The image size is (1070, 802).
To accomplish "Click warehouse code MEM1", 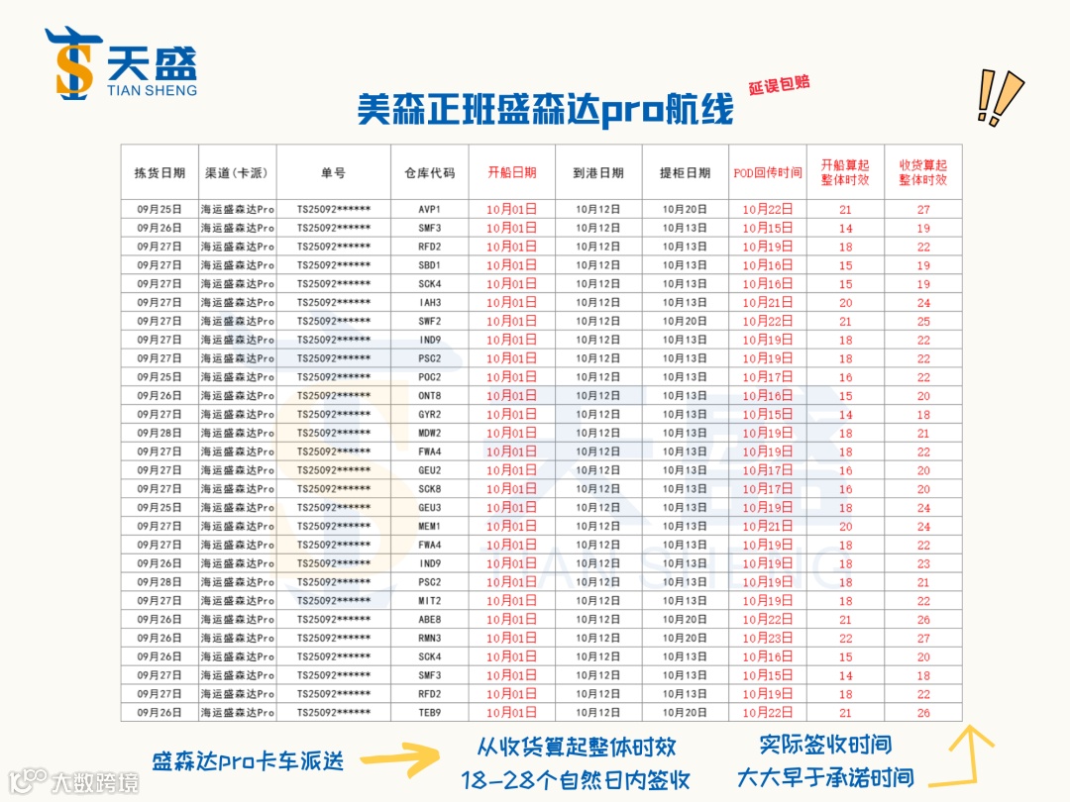I will click(429, 526).
